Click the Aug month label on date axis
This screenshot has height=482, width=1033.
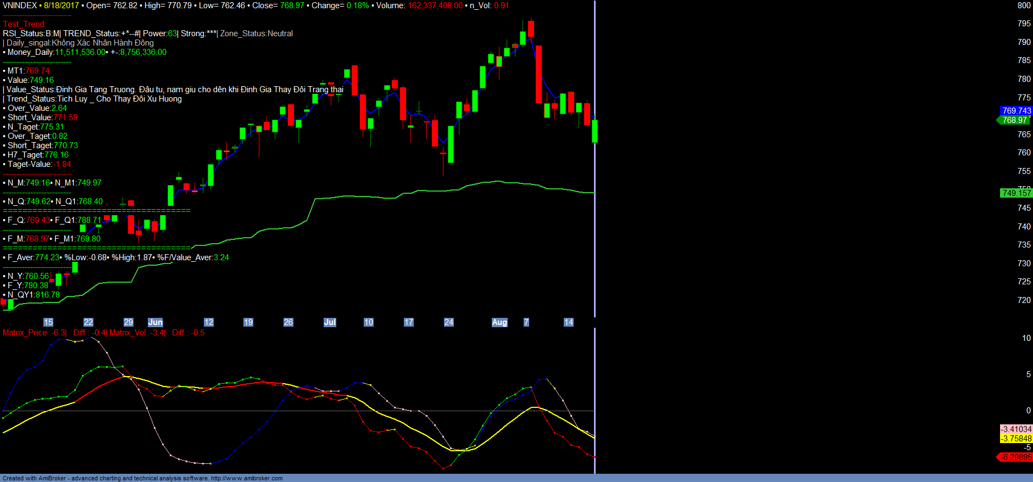click(x=499, y=322)
